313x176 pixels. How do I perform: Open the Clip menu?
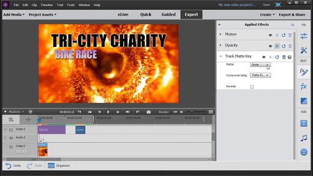click(x=34, y=5)
